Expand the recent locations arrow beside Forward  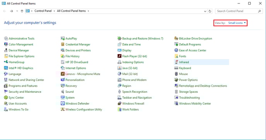17,11
